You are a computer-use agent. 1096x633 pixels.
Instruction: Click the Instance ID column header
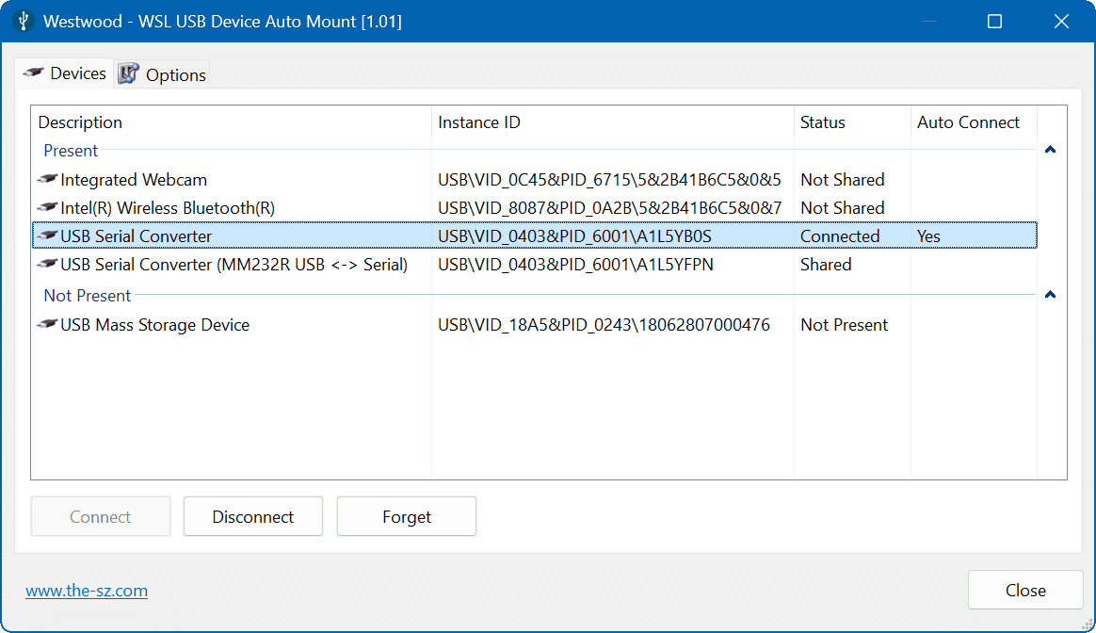click(x=479, y=122)
